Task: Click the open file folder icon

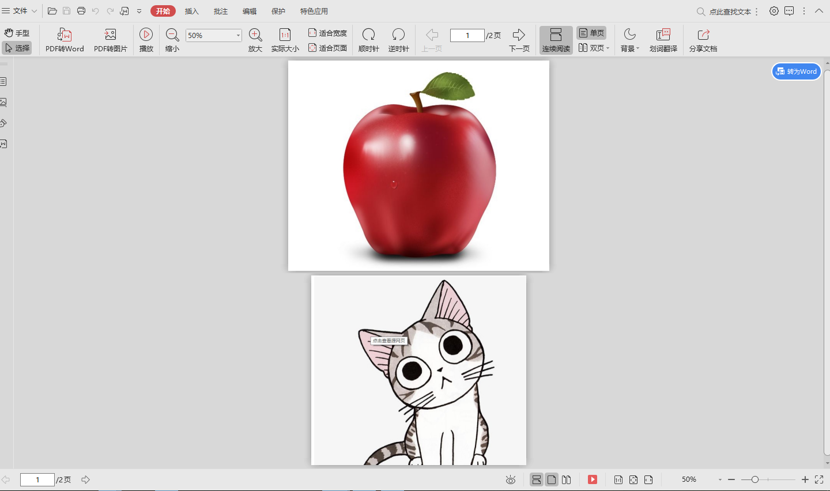Action: [52, 11]
